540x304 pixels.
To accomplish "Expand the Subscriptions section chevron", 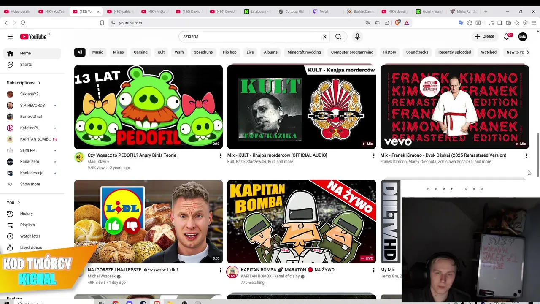I will [39, 83].
